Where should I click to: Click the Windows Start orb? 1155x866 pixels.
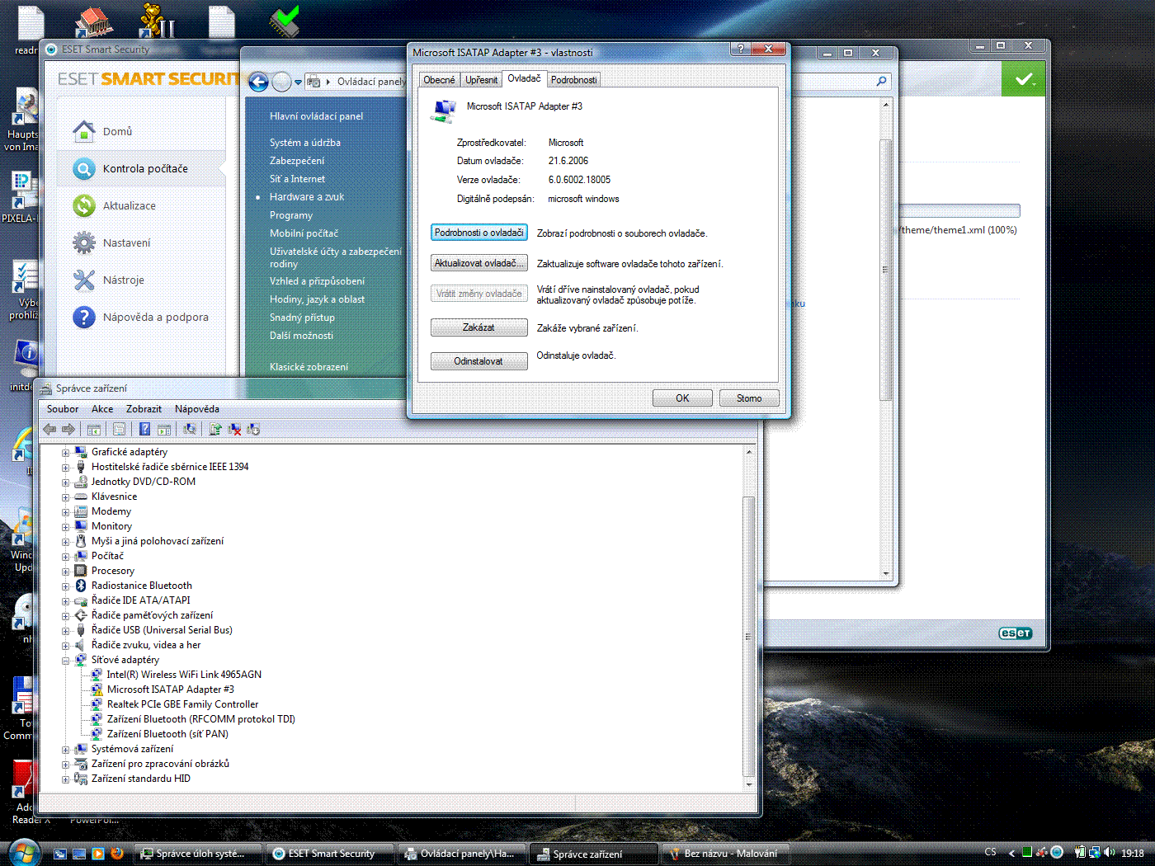pos(24,853)
